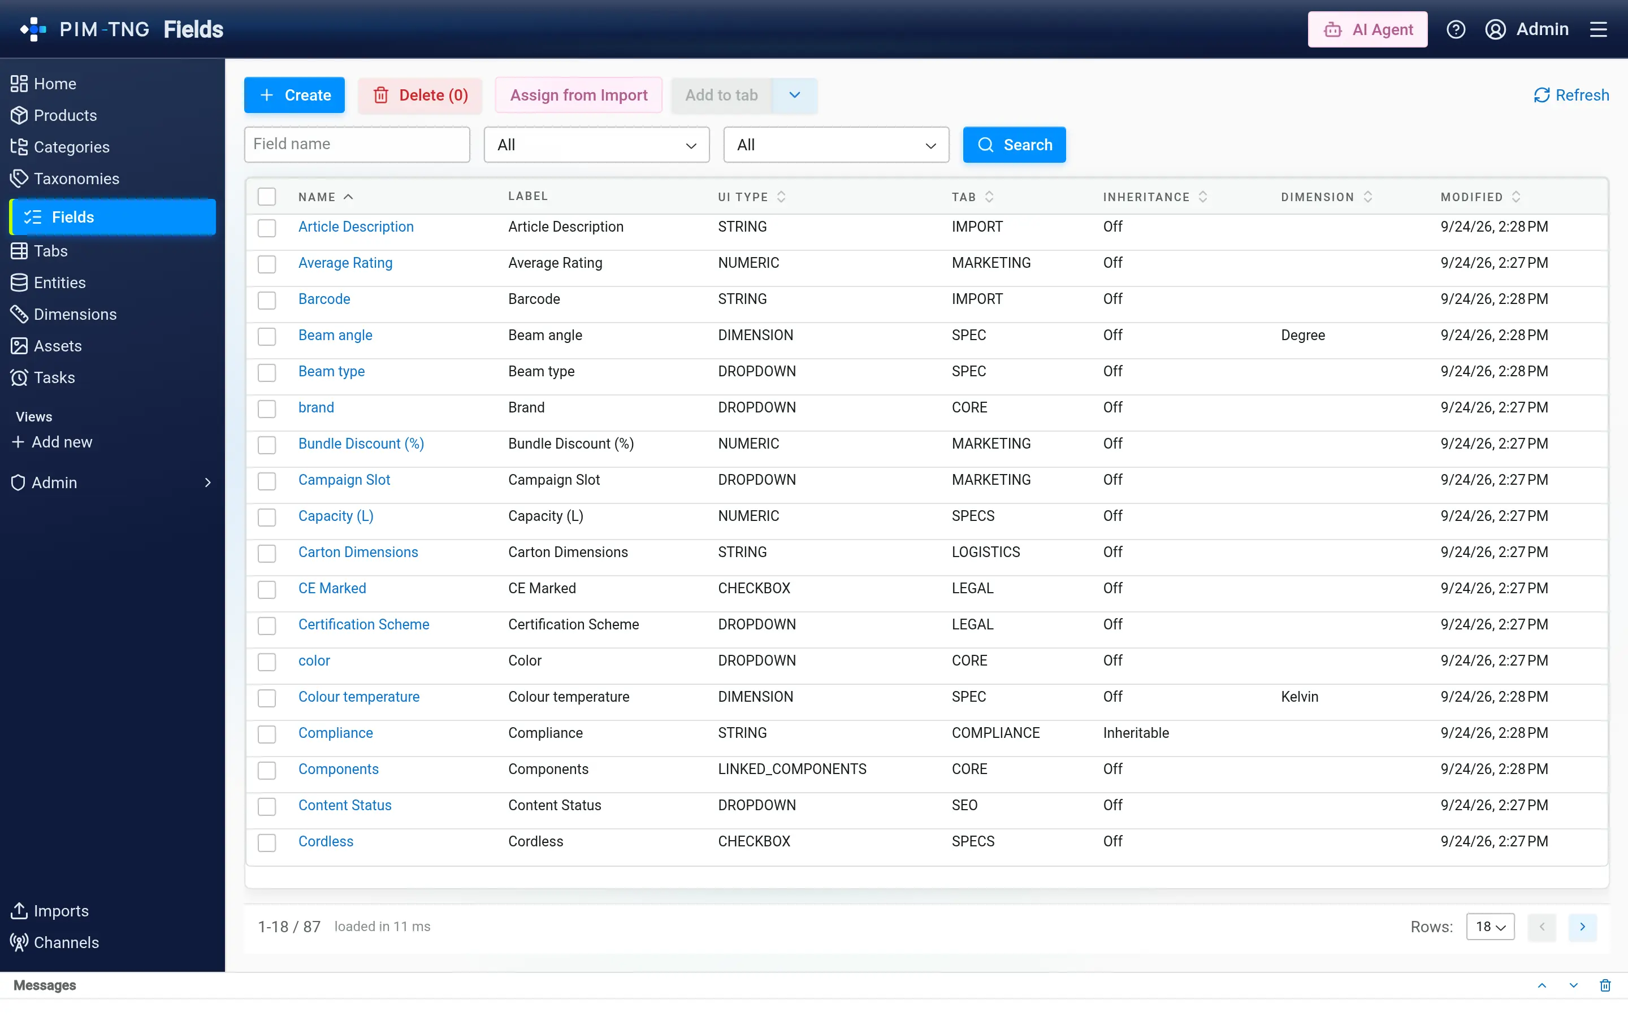Viewport: 1628px width, 1017px height.
Task: Open the first All filter dropdown
Action: (x=597, y=145)
